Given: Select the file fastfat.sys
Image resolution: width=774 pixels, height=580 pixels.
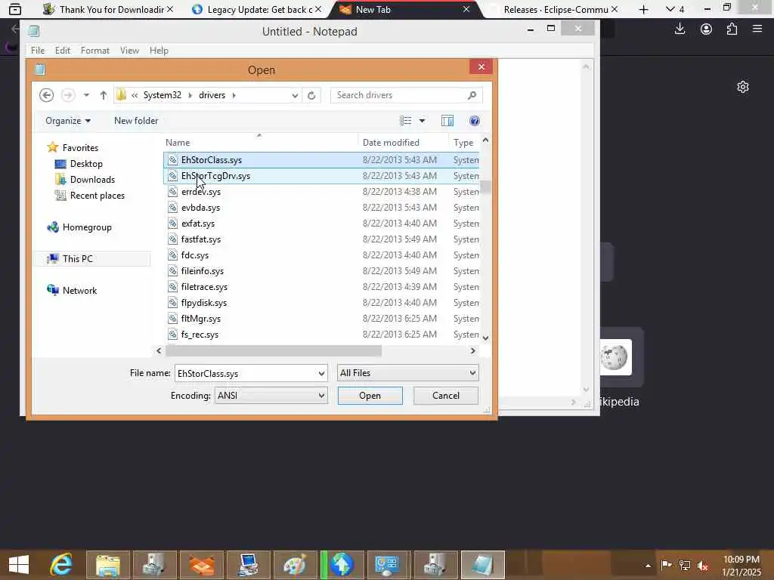Looking at the screenshot, I should pyautogui.click(x=320, y=239).
